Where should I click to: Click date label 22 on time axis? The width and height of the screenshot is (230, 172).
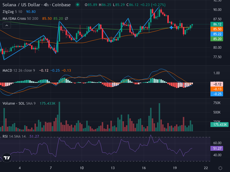[x=206, y=168]
